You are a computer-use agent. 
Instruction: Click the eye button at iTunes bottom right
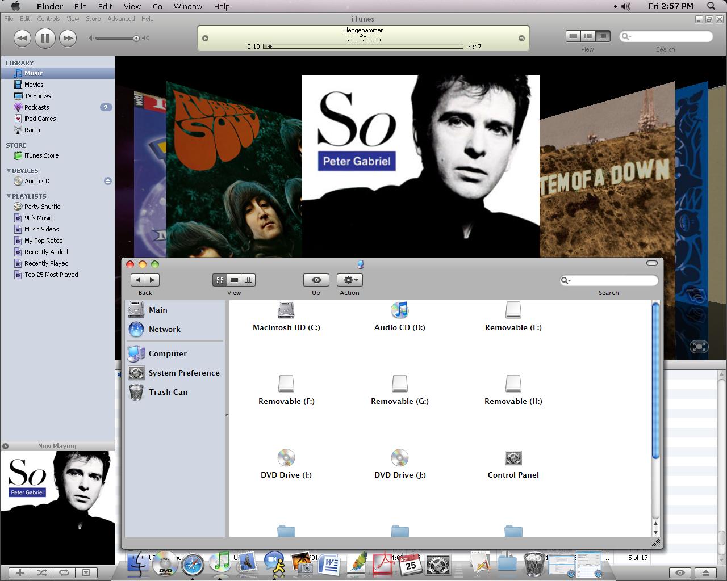tap(680, 572)
